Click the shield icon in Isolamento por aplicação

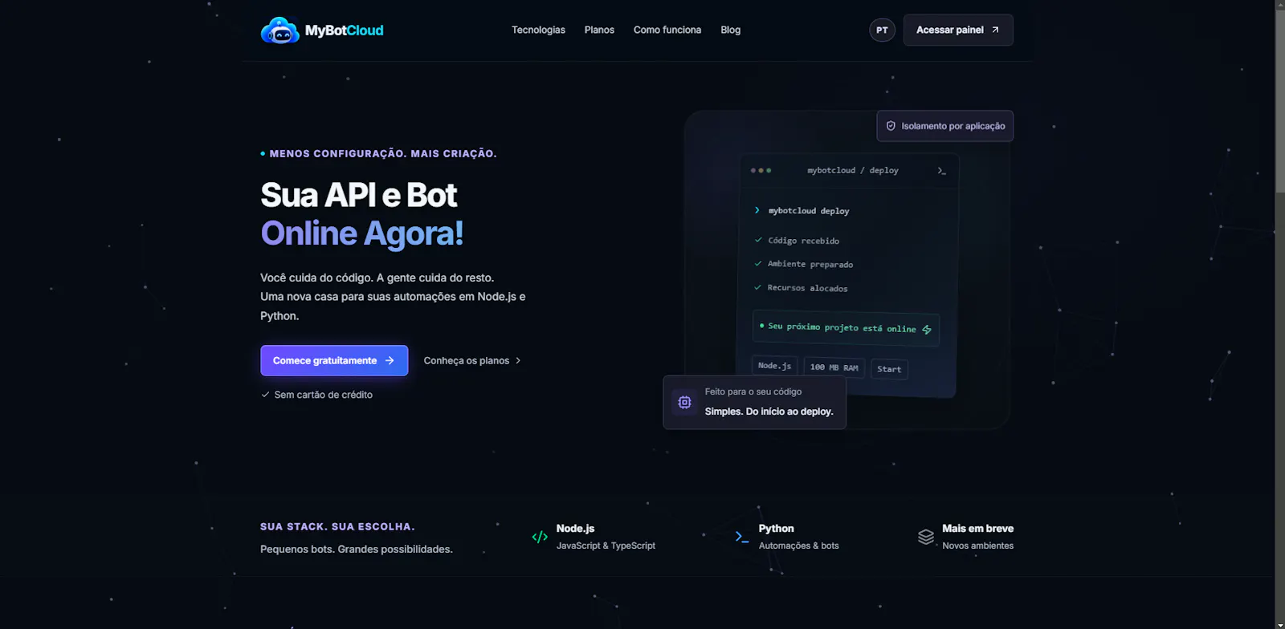coord(891,126)
